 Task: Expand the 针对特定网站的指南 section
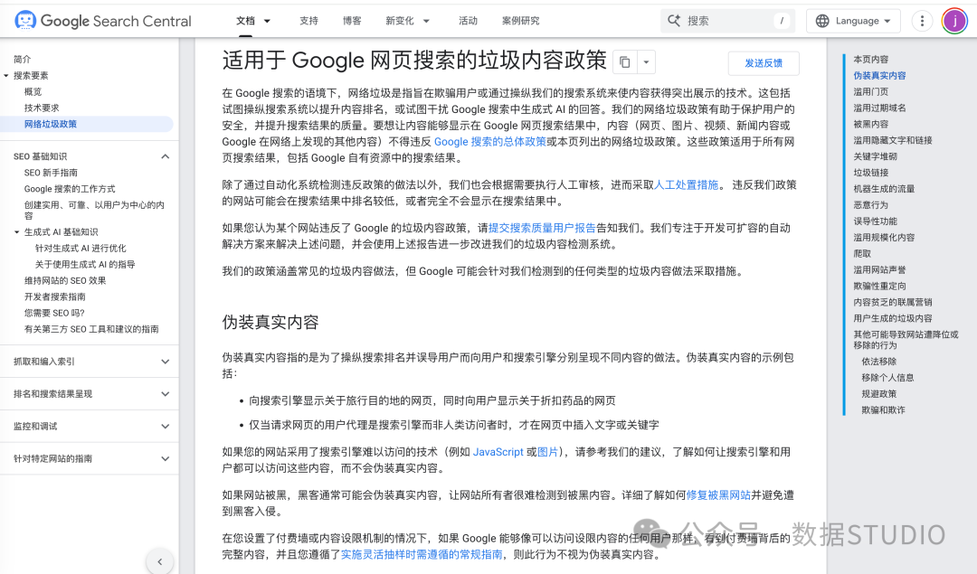click(166, 459)
